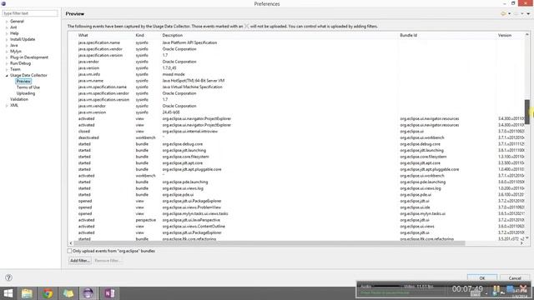Image resolution: width=534 pixels, height=300 pixels.
Task: Expand the Ant preferences node
Action: (7, 27)
